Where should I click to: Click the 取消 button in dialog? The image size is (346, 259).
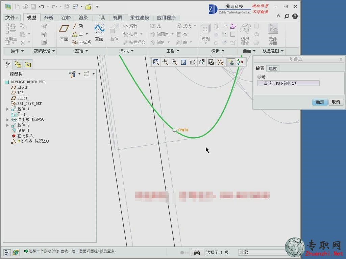(x=336, y=102)
